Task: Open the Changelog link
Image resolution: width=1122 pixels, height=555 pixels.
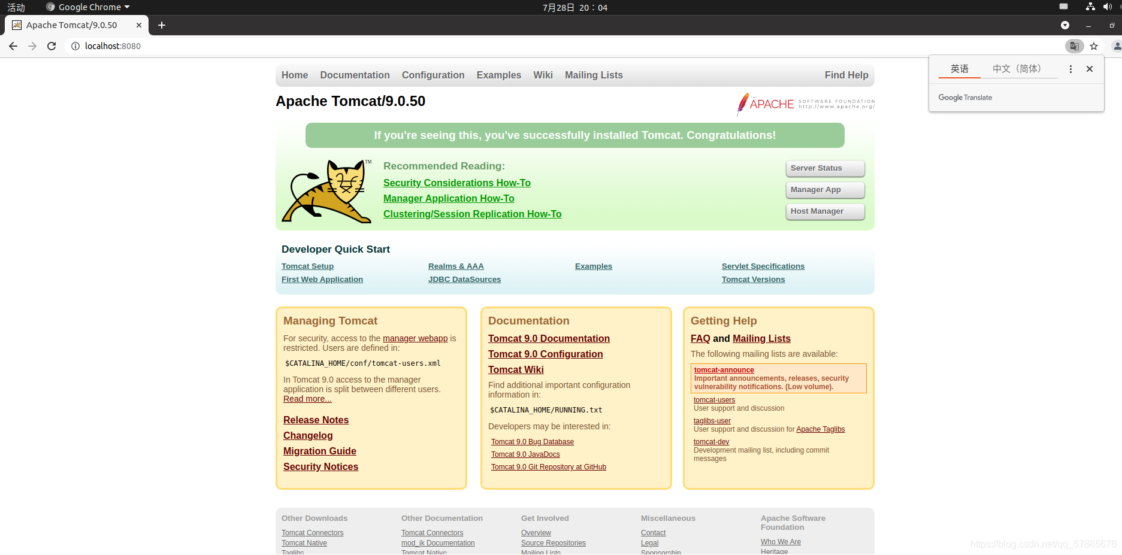Action: pyautogui.click(x=308, y=436)
